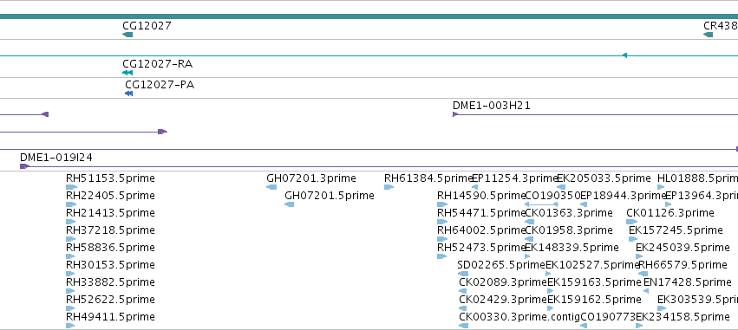
Task: Select the RH37218.5prime EST feature
Action: [70, 239]
